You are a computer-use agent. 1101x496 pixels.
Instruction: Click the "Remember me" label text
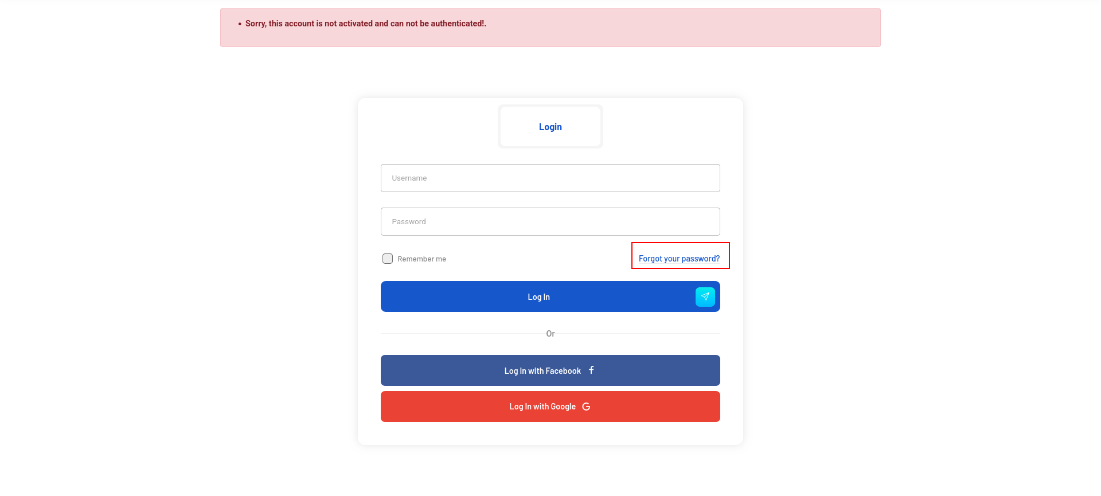(x=421, y=259)
